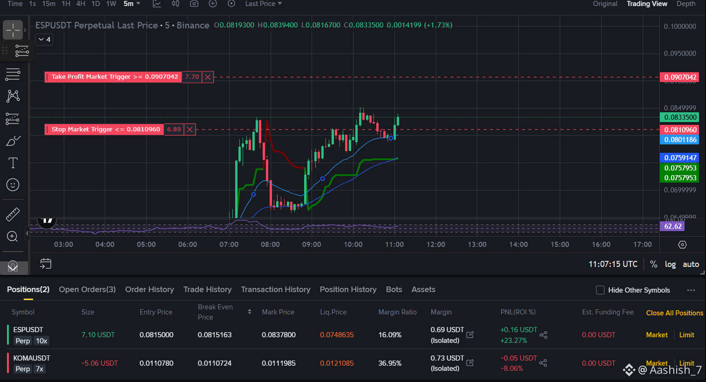
Task: Click the drag handle of drawing toolbar
Action: (5, 50)
